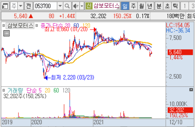This screenshot has height=127, width=195.
Task: Close the volume panel with X icon
Action: [x=191, y=90]
